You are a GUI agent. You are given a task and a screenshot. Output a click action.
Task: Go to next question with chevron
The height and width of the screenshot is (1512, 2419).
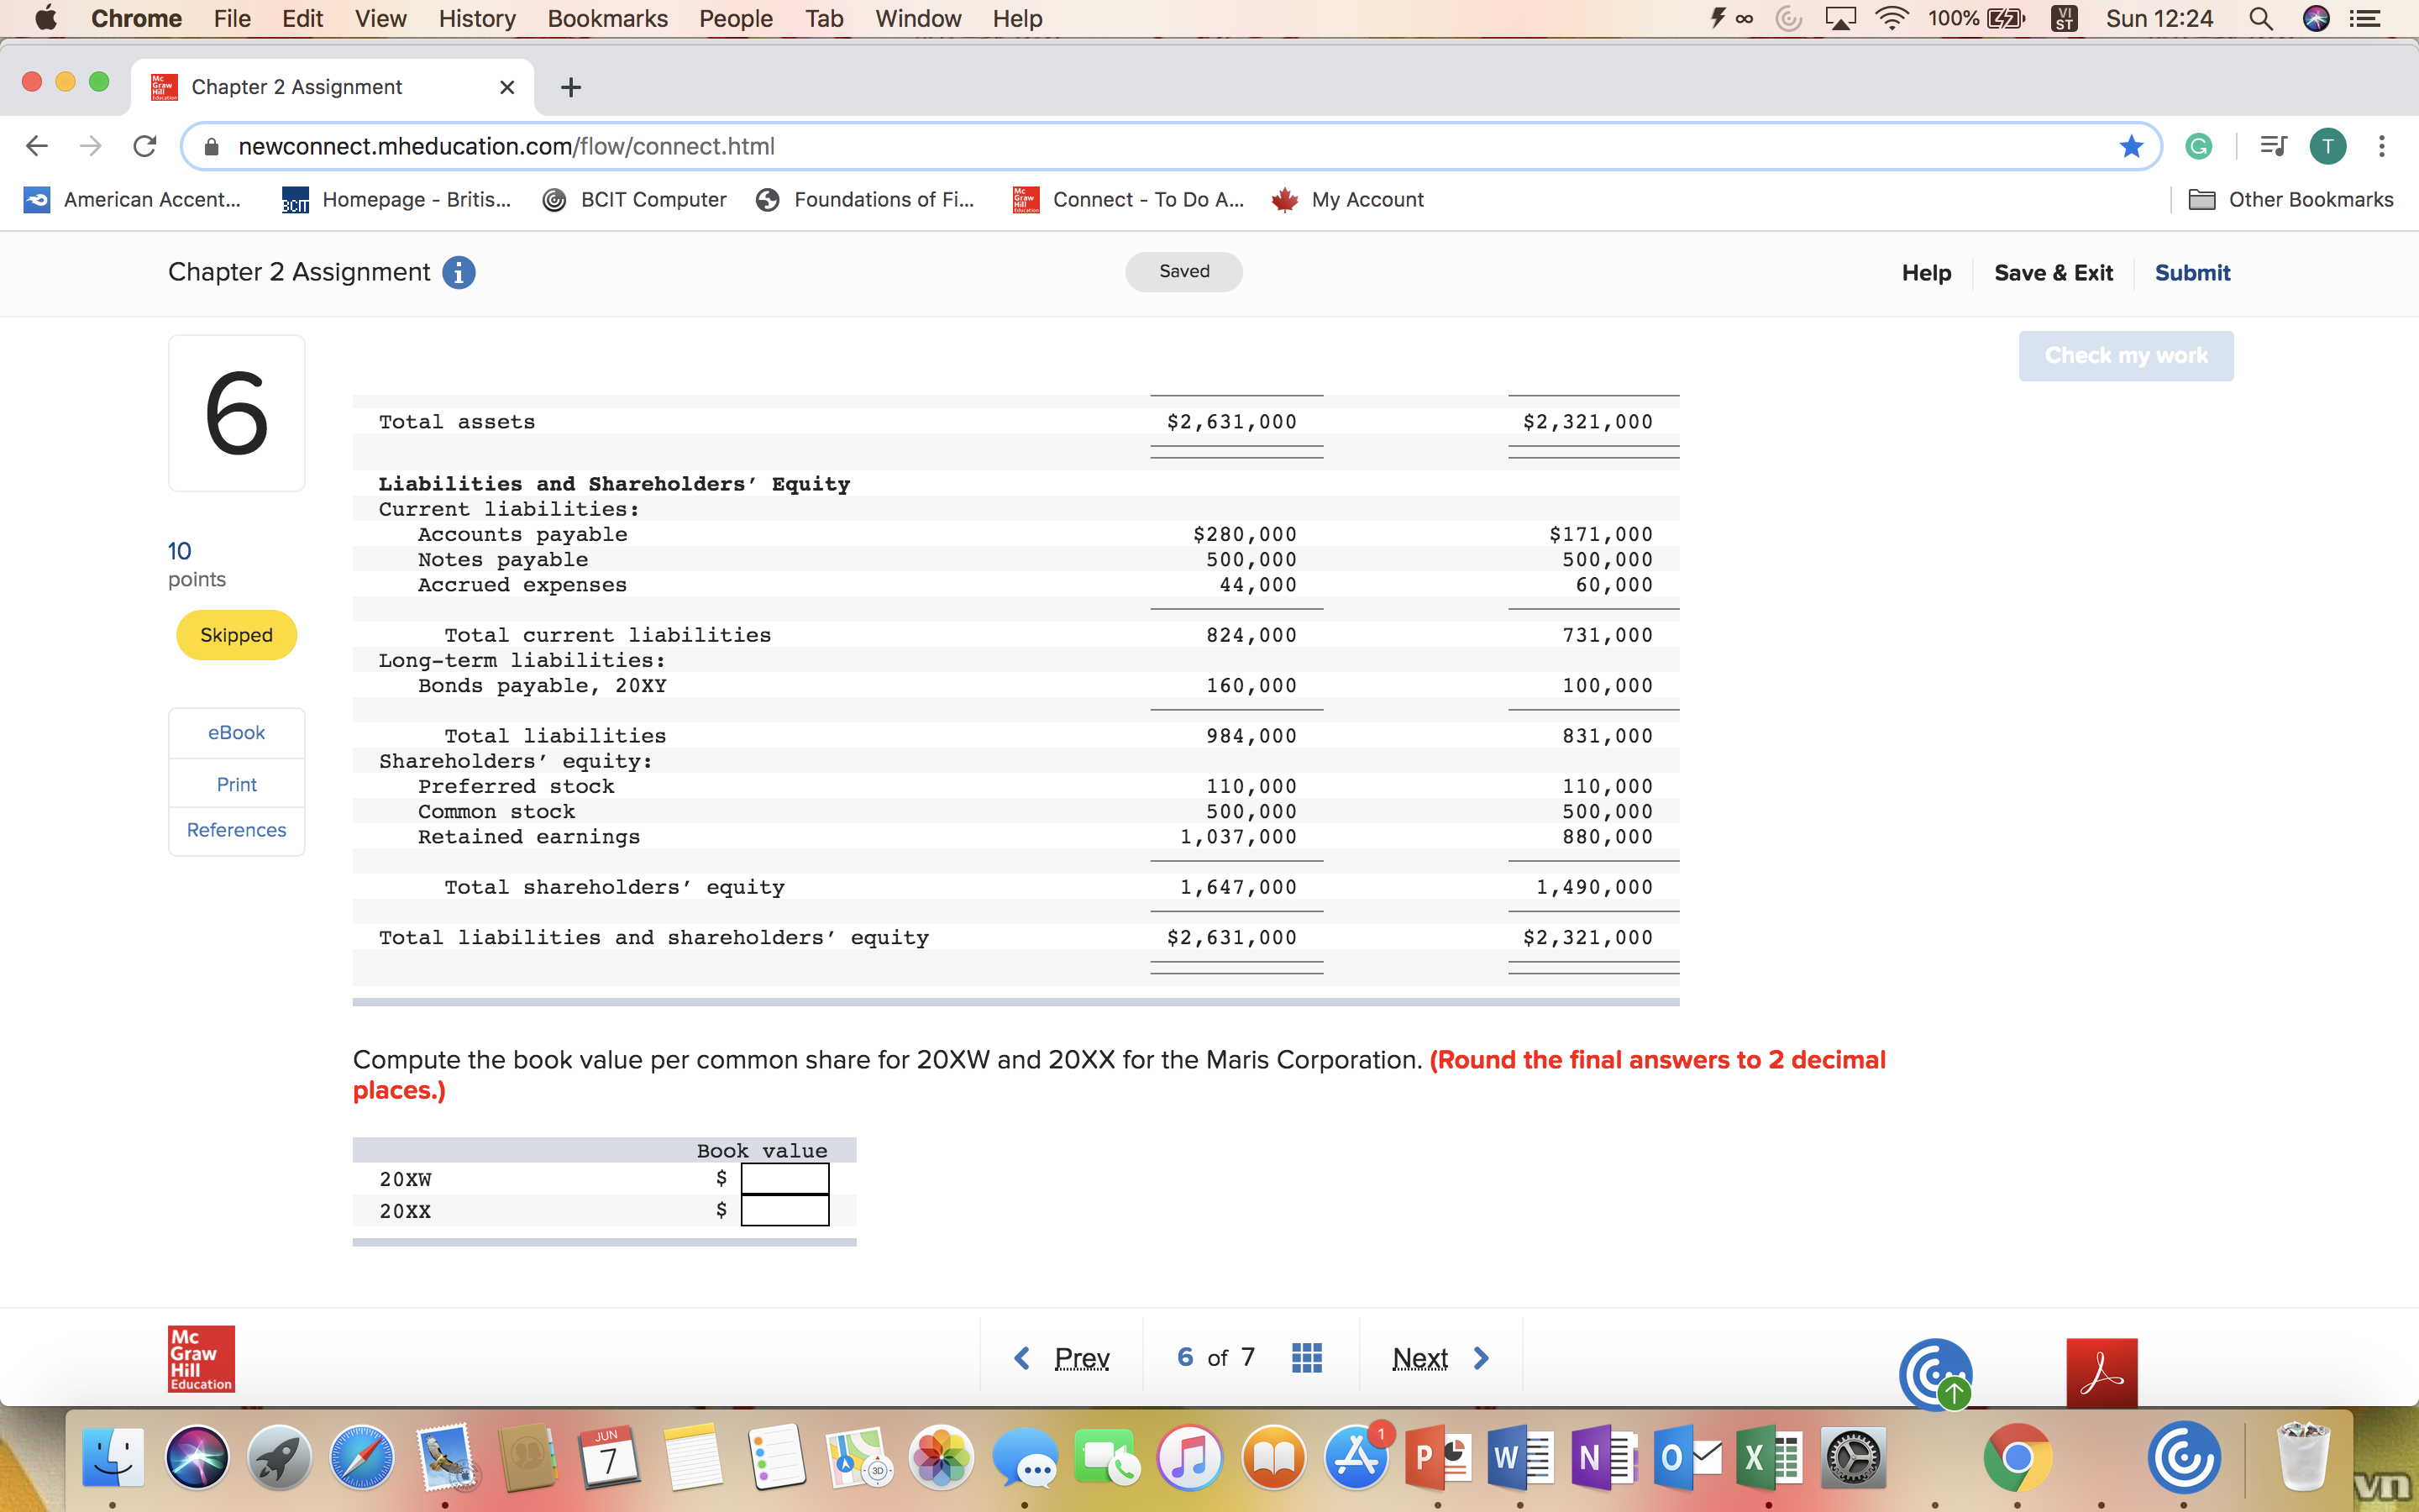(1482, 1358)
